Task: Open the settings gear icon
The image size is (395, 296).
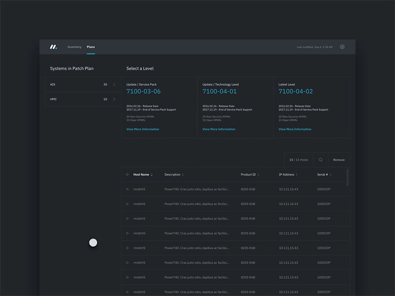Action: [342, 47]
